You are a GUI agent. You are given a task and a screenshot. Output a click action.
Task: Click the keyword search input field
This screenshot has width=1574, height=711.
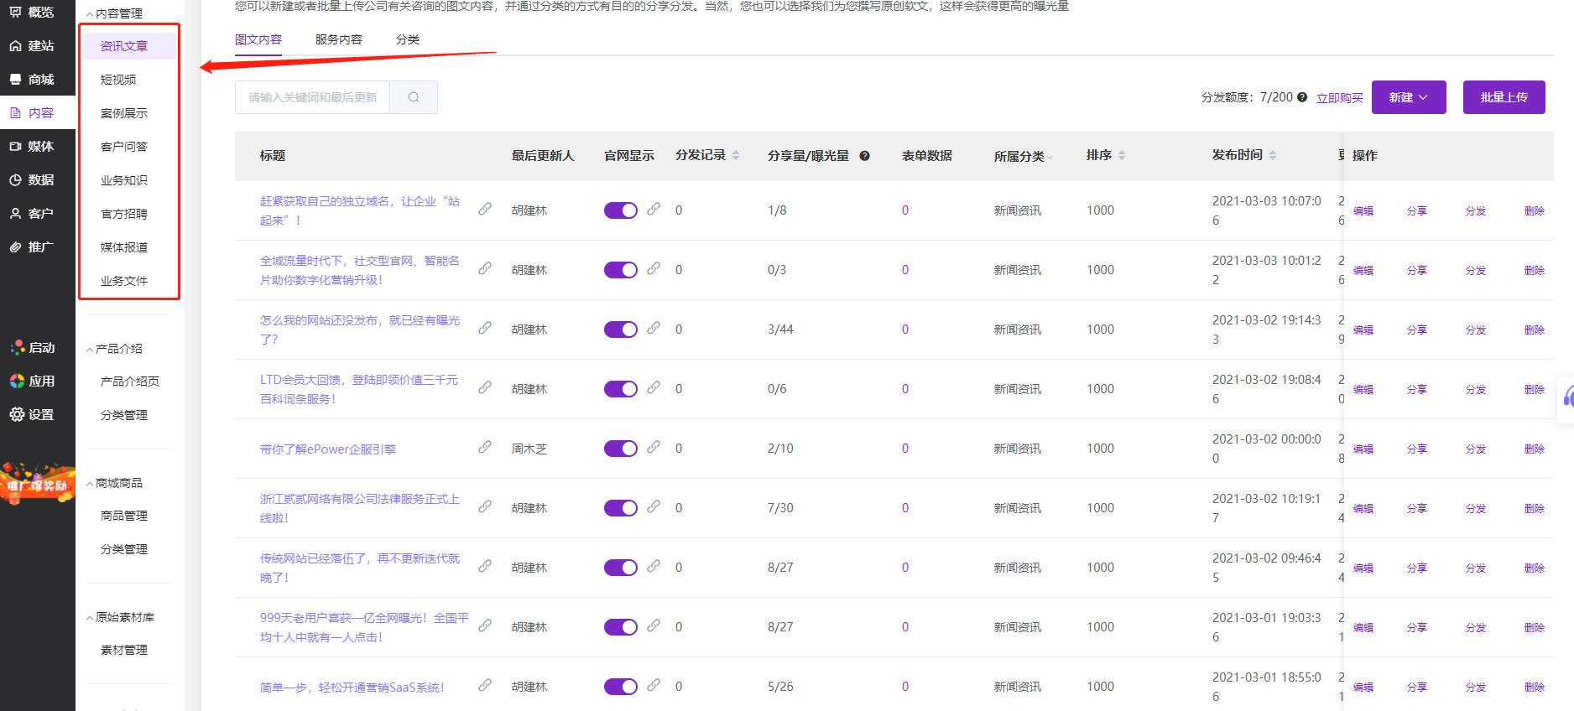pyautogui.click(x=312, y=97)
